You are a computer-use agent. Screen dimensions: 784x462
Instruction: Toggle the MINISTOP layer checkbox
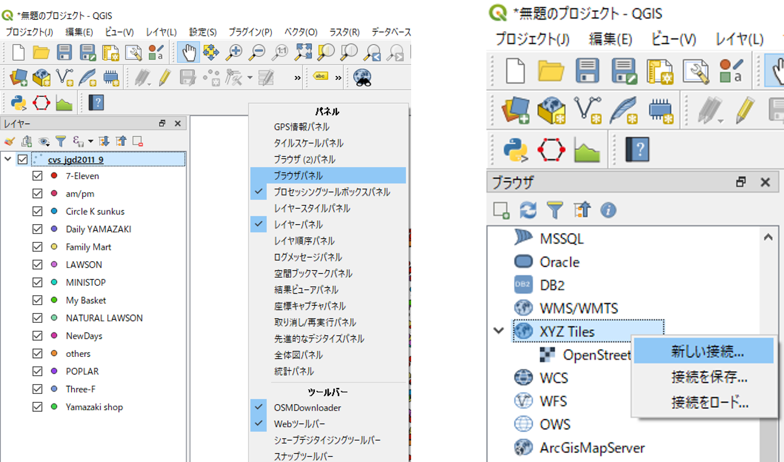(x=38, y=282)
